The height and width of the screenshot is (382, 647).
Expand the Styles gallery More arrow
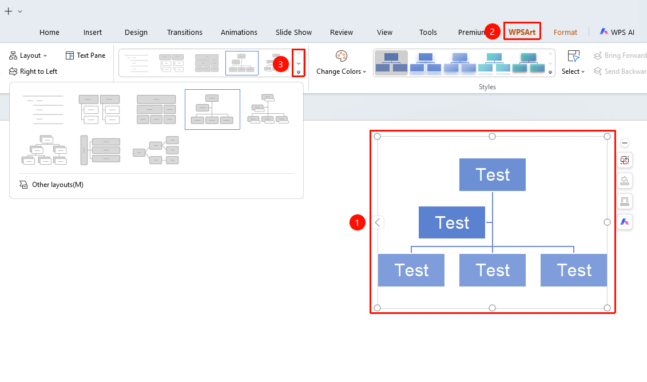(550, 73)
